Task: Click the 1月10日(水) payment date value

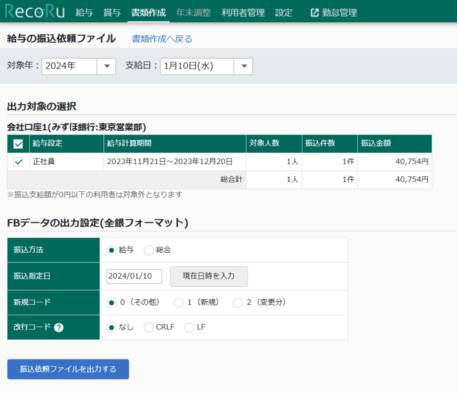Action: tap(197, 66)
